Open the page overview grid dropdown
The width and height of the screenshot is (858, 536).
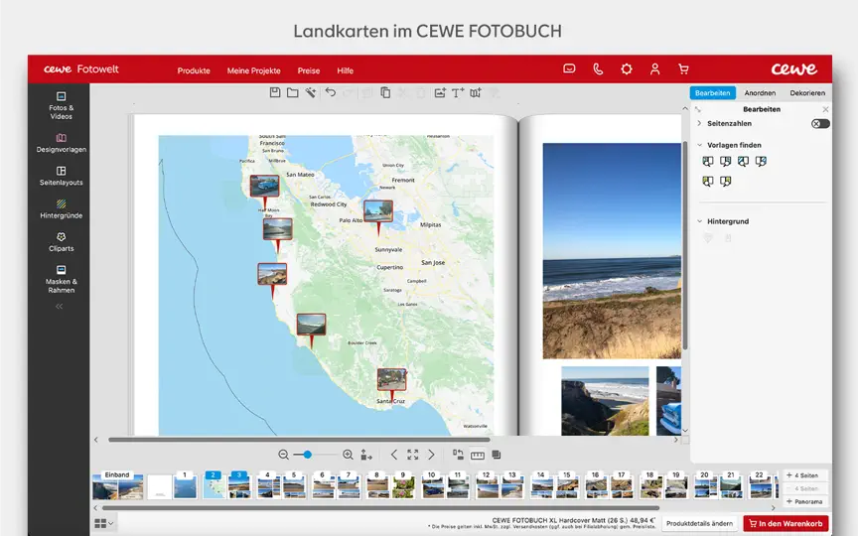point(104,523)
